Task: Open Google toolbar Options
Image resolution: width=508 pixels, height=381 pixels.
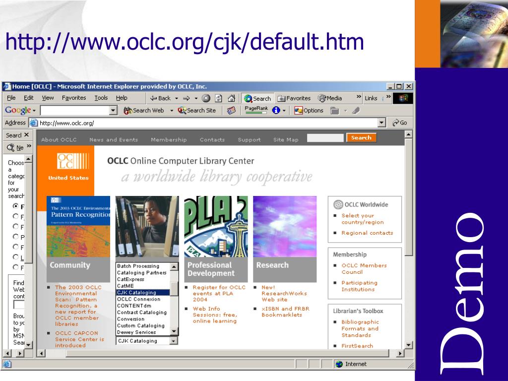Action: (309, 111)
